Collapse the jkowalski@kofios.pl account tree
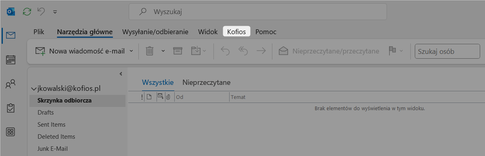The height and width of the screenshot is (156, 485). pos(34,88)
